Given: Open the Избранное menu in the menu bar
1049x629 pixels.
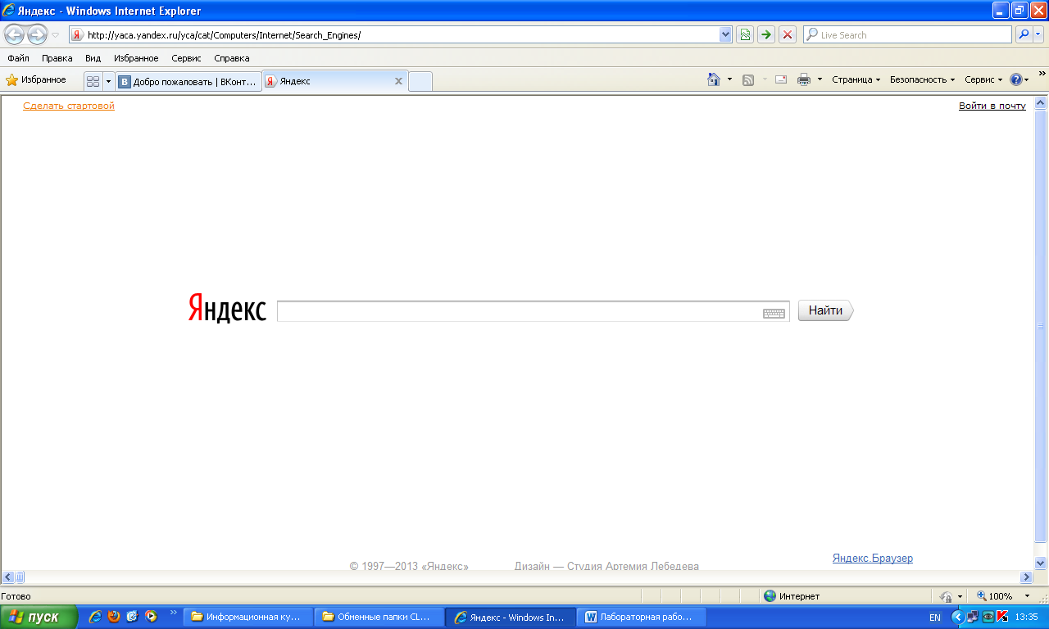Looking at the screenshot, I should [136, 58].
